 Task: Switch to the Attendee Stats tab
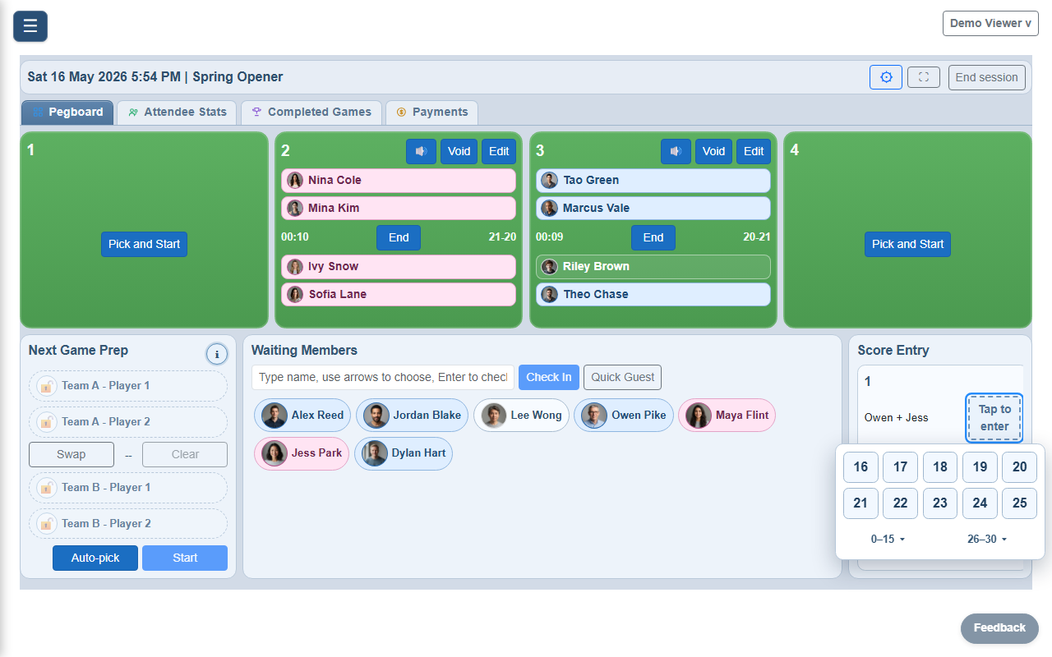pos(177,113)
